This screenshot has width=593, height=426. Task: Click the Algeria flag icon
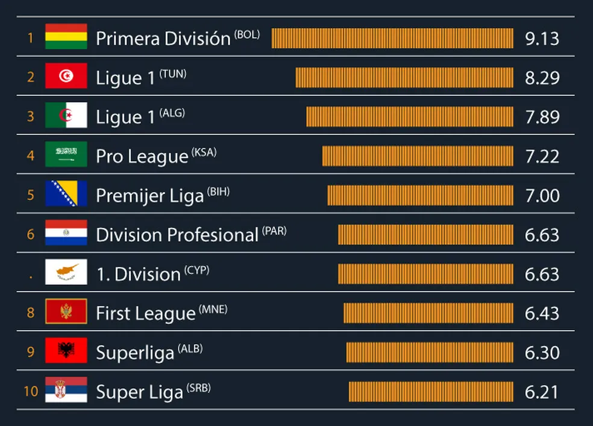pyautogui.click(x=66, y=116)
